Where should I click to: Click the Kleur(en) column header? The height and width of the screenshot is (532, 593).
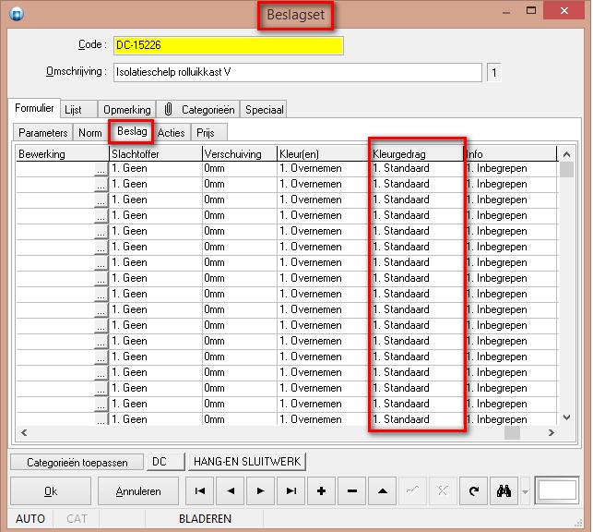tap(324, 154)
